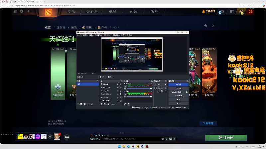Image resolution: width=266 pixels, height=149 pixels.
Task: Open three-dot menu at audio mixer bottom
Action: tap(129, 104)
